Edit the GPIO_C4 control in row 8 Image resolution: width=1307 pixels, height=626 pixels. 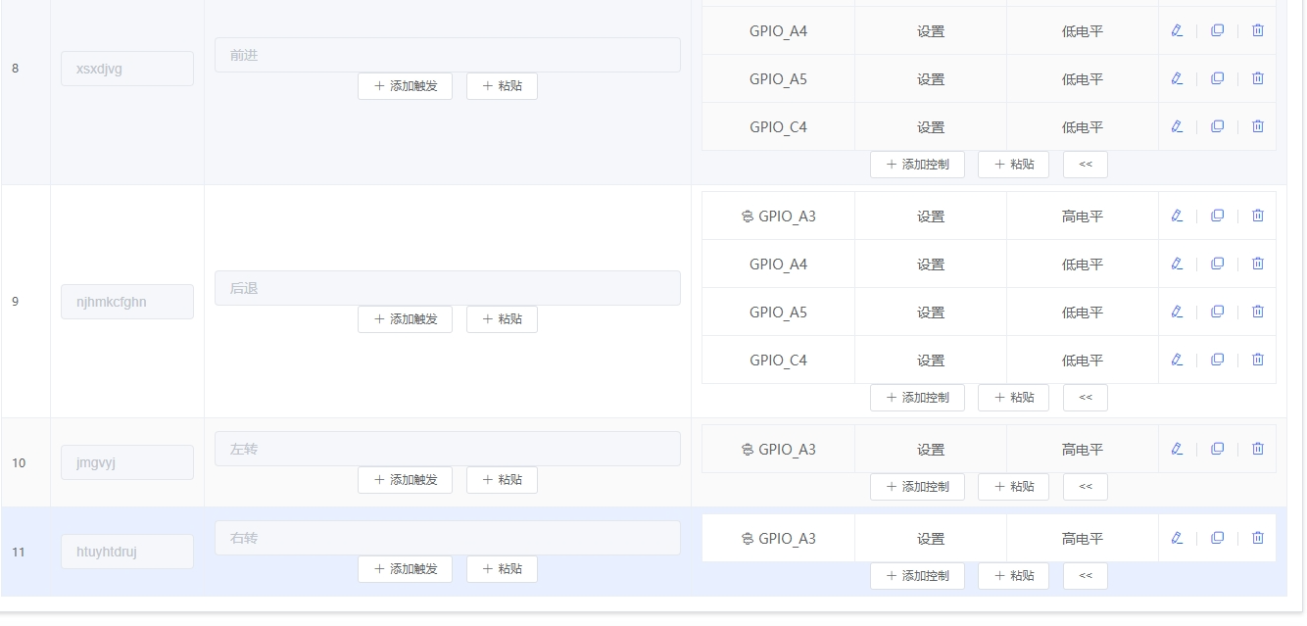[x=1177, y=126]
